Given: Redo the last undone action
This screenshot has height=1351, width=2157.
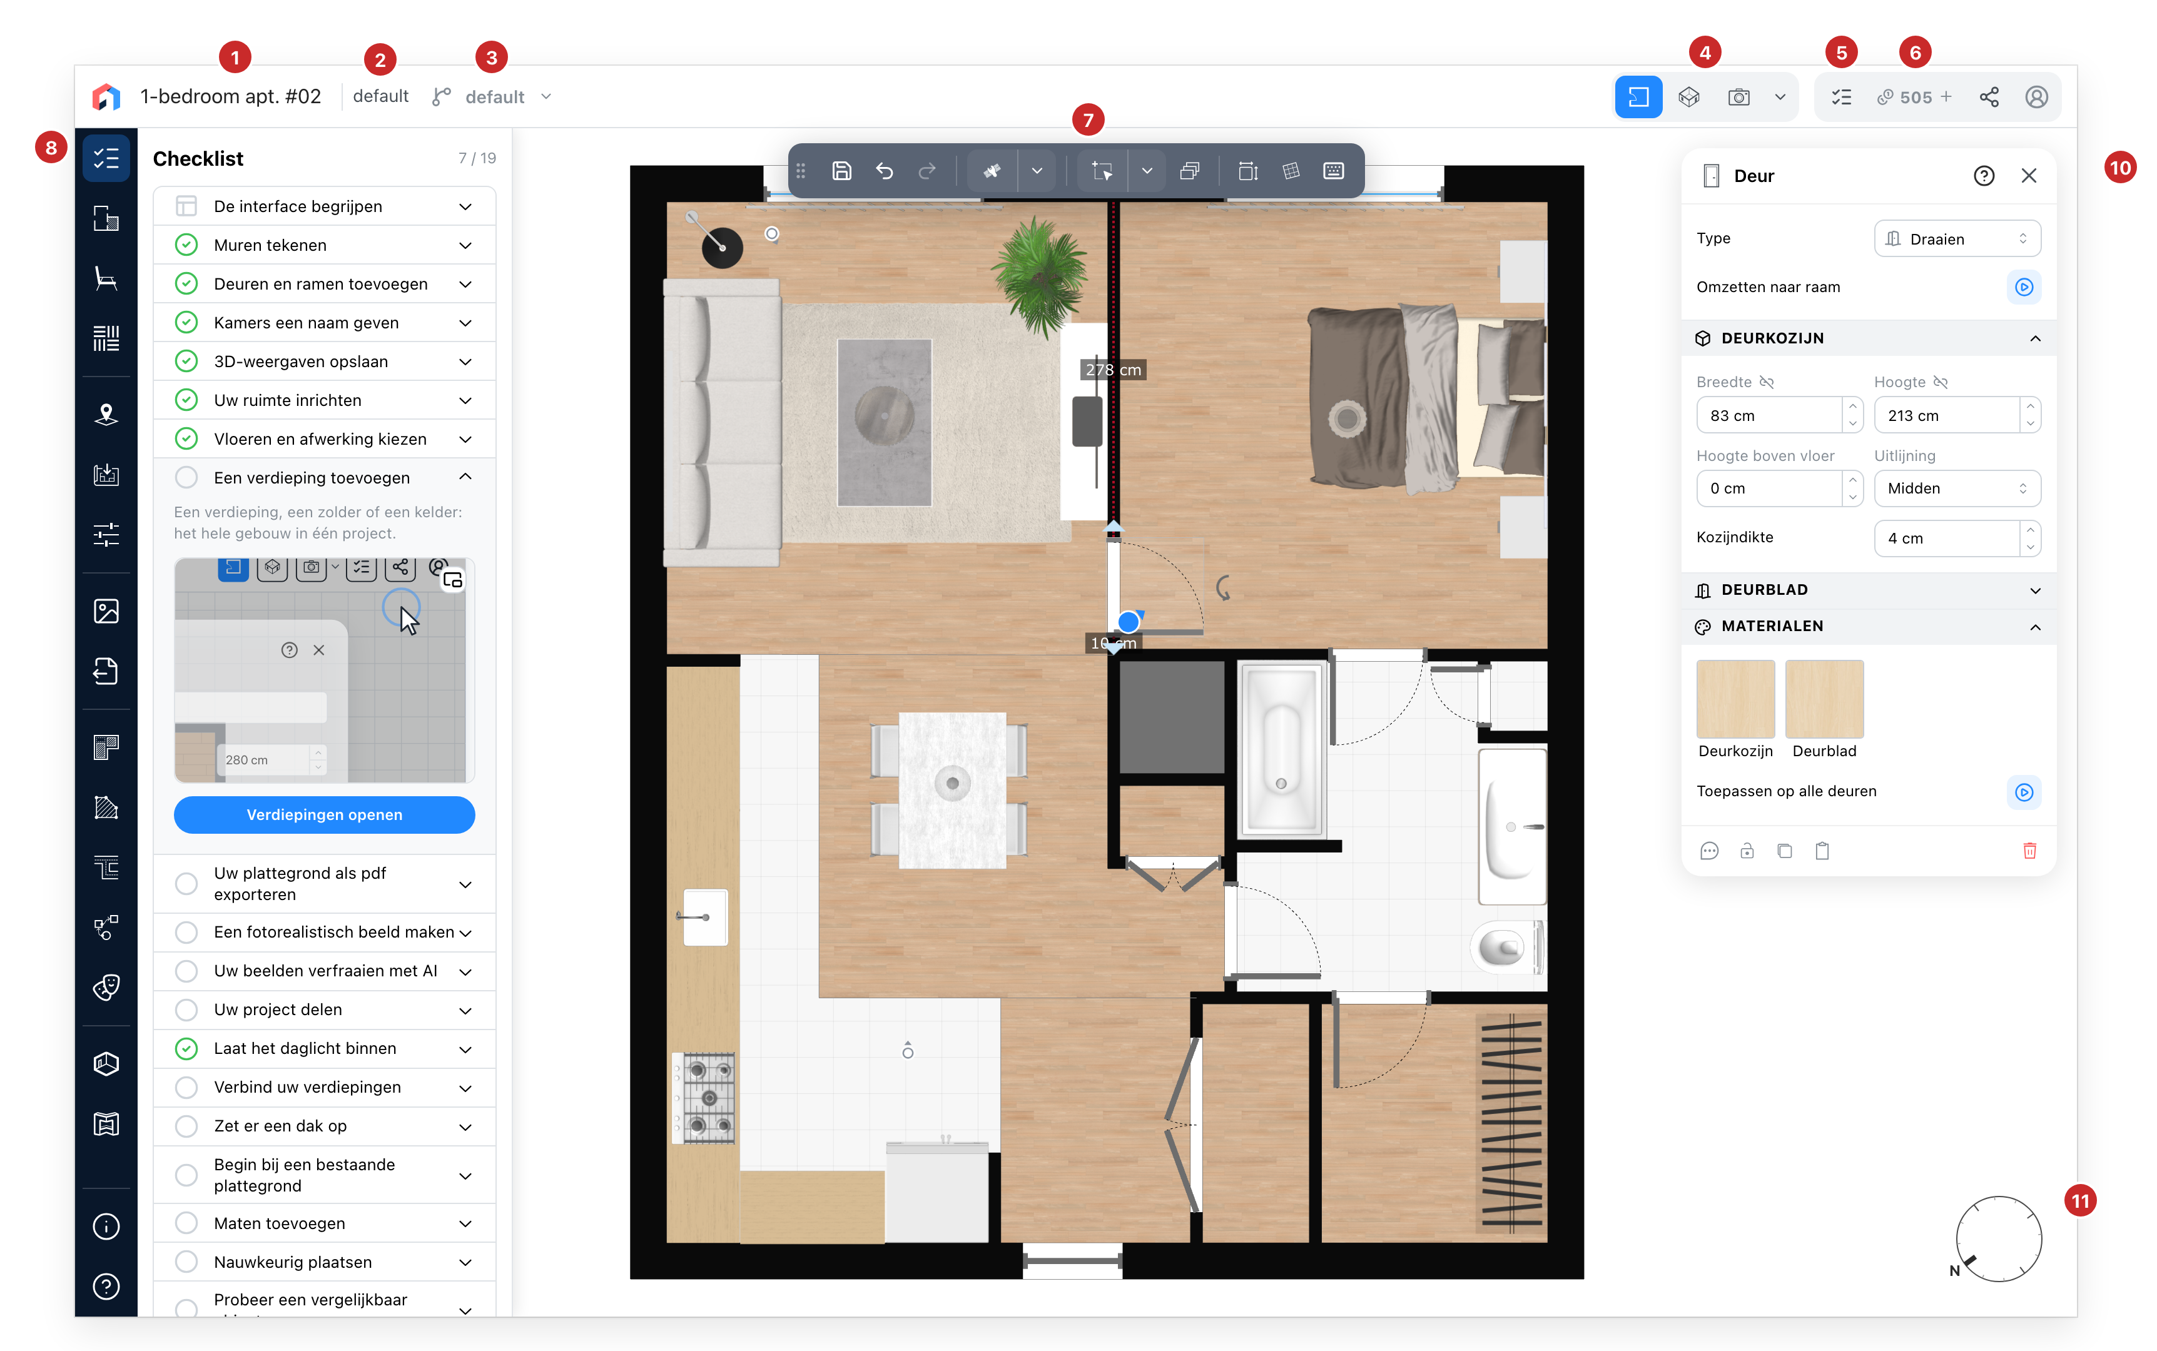Looking at the screenshot, I should (926, 171).
